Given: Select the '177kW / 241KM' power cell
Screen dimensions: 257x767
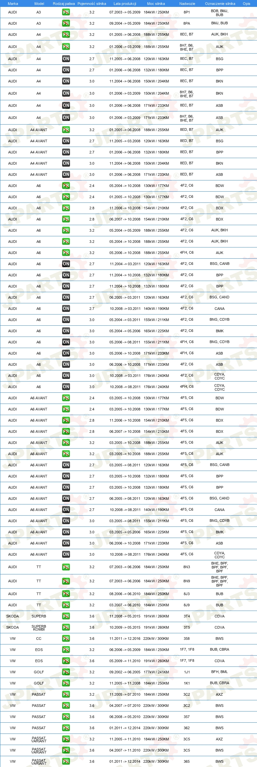Looking at the screenshot, I should point(156,672).
